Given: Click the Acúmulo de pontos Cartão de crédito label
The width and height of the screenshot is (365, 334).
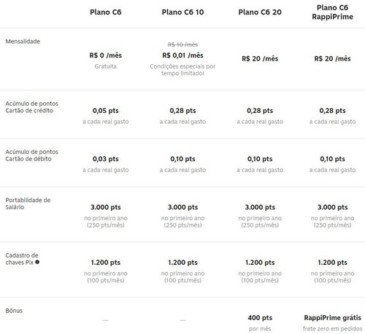Looking at the screenshot, I should [32, 107].
